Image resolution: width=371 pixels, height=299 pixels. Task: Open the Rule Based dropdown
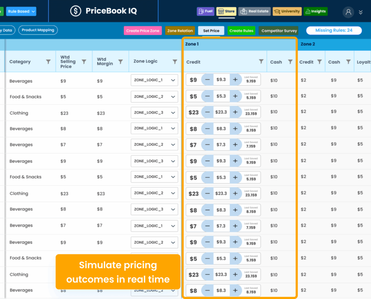pos(21,12)
